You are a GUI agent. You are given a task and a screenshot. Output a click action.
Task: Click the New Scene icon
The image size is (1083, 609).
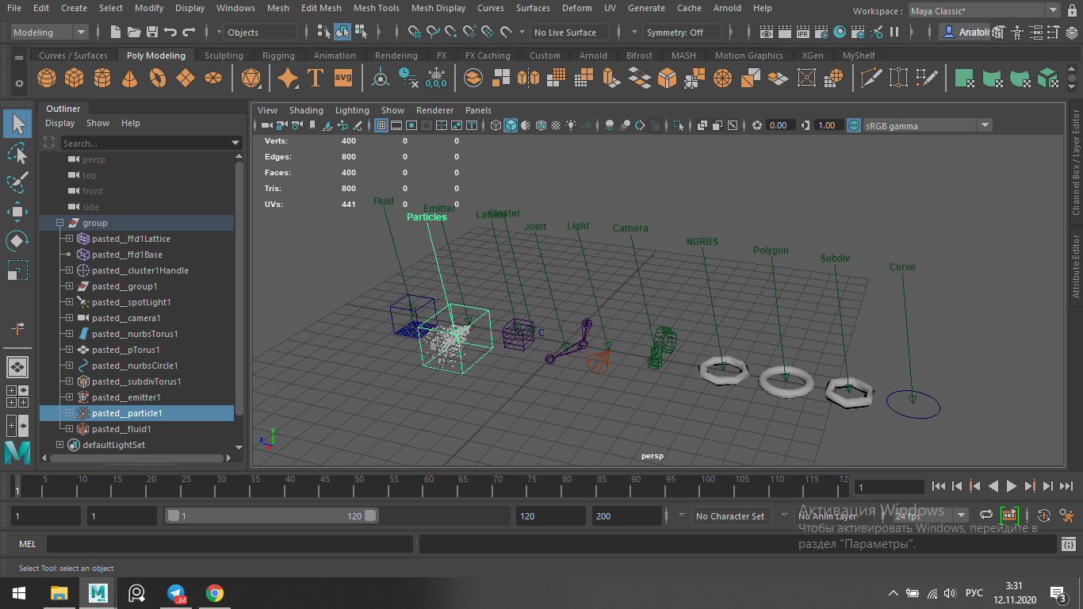coord(116,33)
